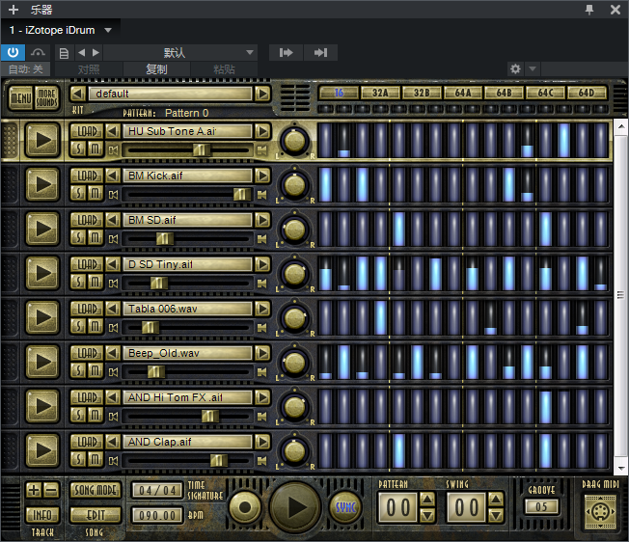Screen dimensions: 629x542
Task: Click the 复制 copy button
Action: pos(157,69)
